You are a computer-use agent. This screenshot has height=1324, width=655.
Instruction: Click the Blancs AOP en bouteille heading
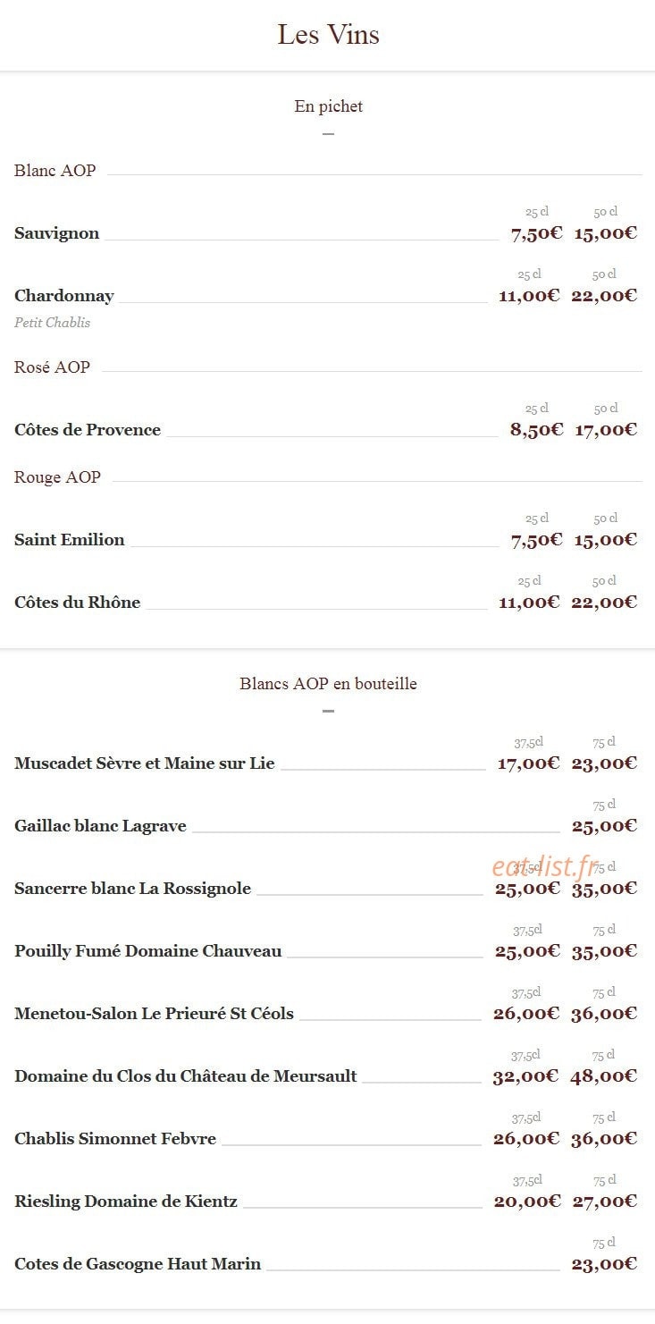[x=328, y=684]
